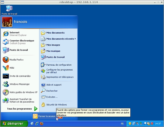The width and height of the screenshot is (164, 127).
Task: Open Poste de travail desktop icon
Action: 9,10
